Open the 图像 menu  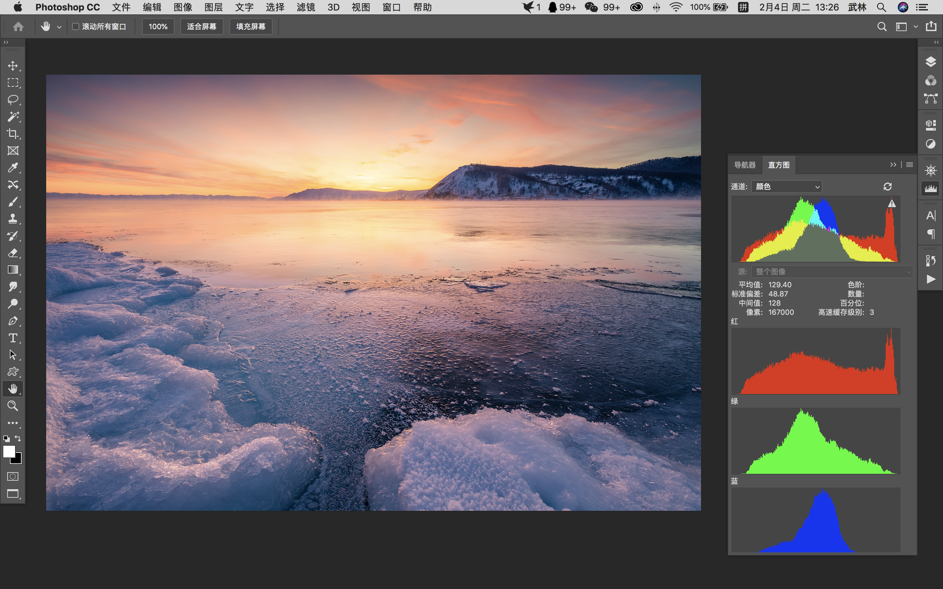tap(183, 7)
